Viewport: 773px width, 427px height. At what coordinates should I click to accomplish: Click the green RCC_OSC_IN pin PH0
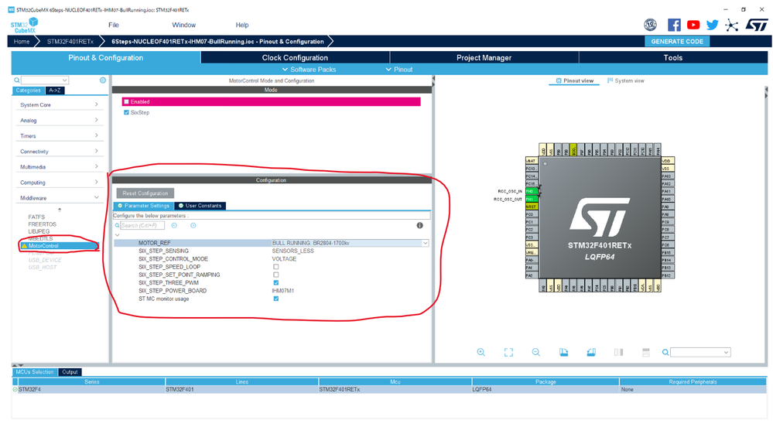(x=531, y=191)
